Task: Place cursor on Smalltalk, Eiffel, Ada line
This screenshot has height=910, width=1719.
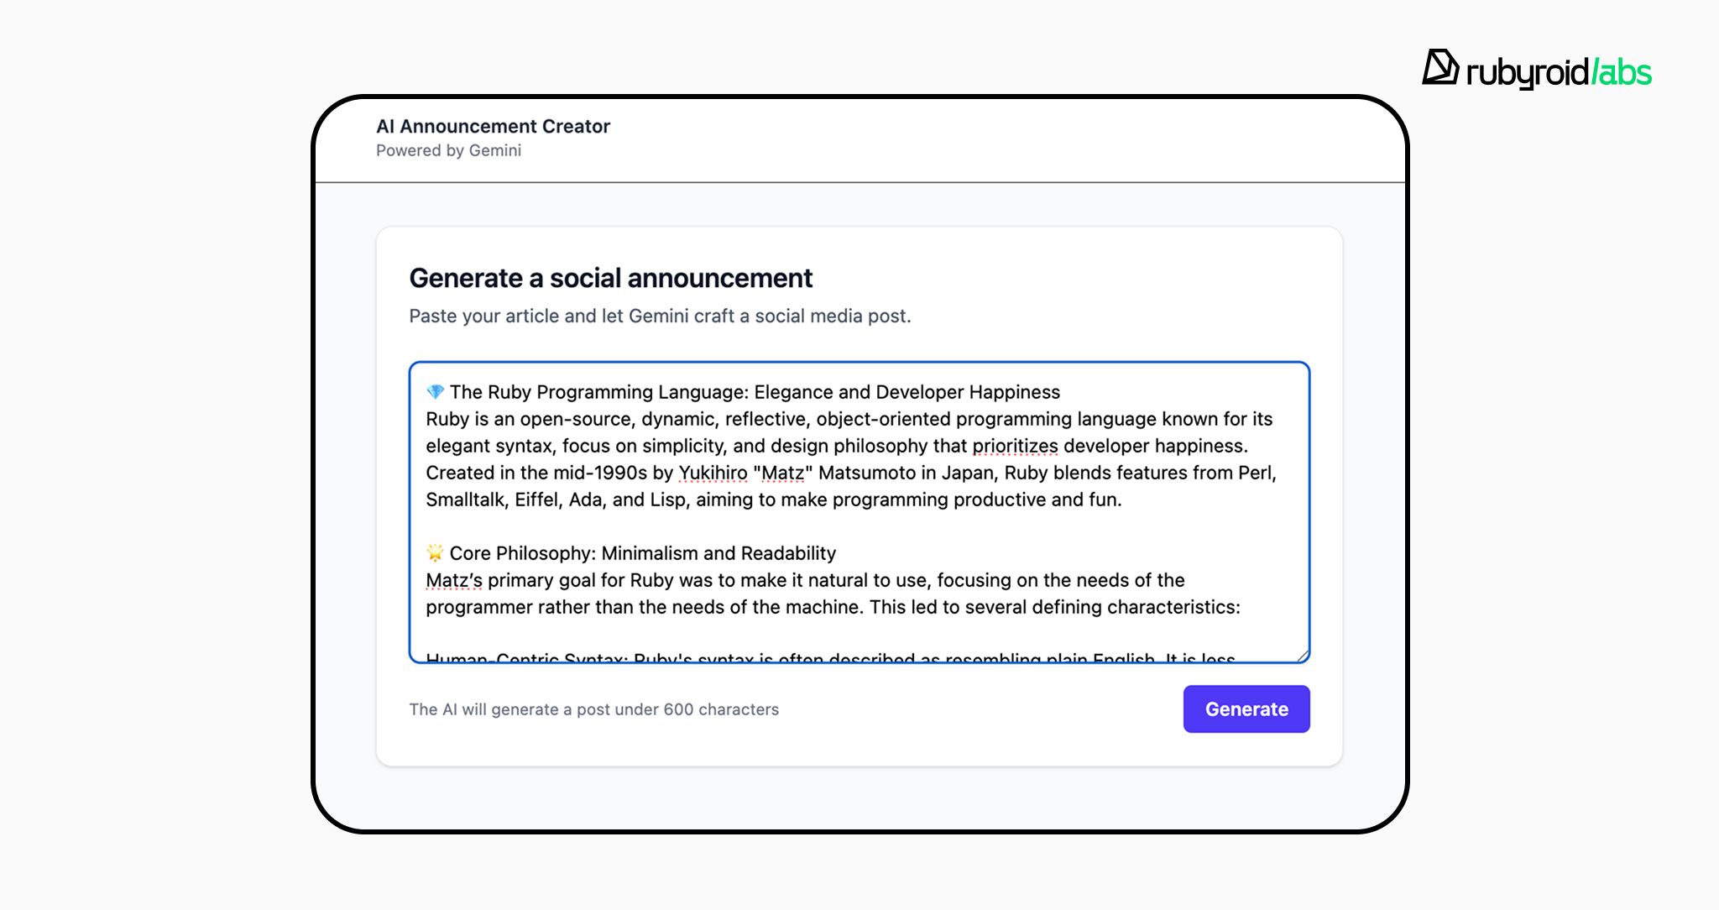Action: coord(772,499)
